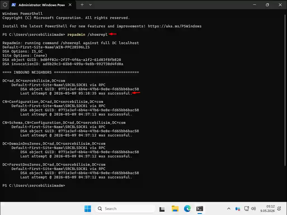This screenshot has width=287, height=215.
Task: Click 'Default-First-Site-Name\WIN-PPC28S96LIS' line
Action: pyautogui.click(x=46, y=47)
